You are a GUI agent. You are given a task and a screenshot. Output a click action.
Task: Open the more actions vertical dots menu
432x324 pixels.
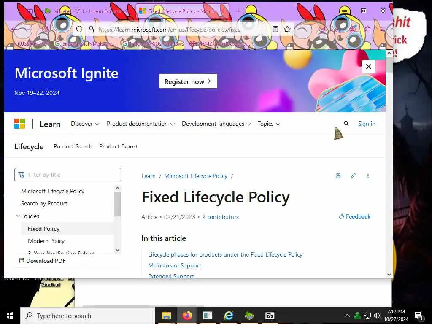pos(368,176)
